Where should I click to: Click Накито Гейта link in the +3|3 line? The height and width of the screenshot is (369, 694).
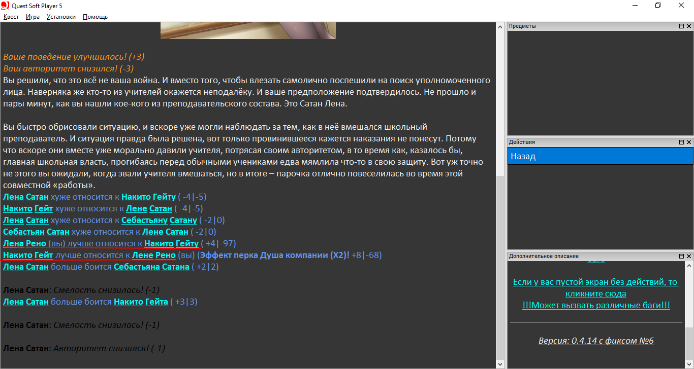click(x=141, y=302)
